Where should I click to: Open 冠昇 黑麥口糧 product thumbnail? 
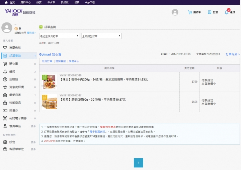(49, 102)
